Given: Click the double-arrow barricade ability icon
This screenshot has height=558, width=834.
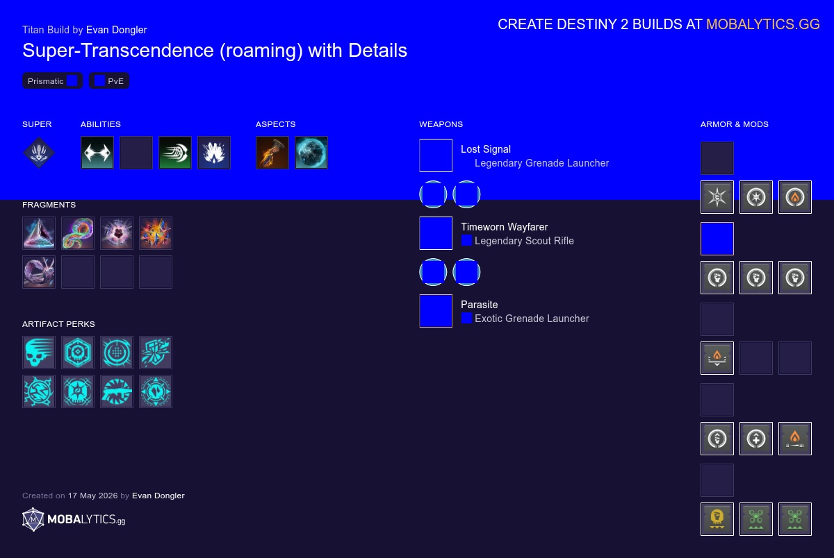Looking at the screenshot, I should pyautogui.click(x=97, y=153).
